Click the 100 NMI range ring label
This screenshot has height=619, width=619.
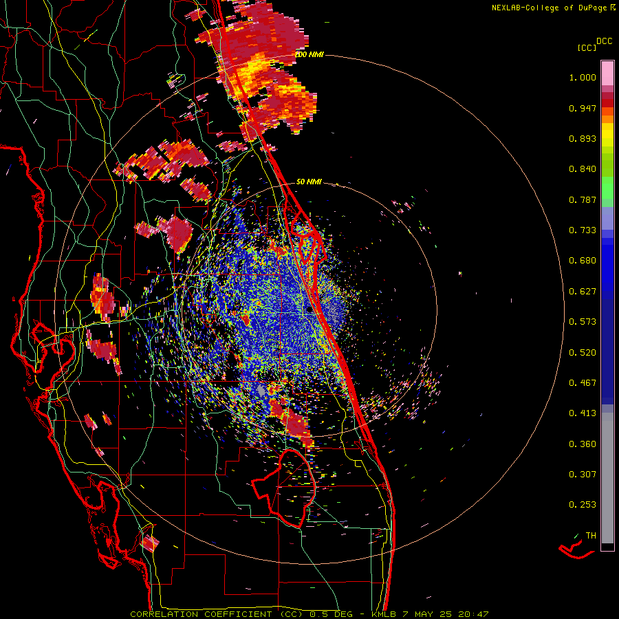(310, 54)
